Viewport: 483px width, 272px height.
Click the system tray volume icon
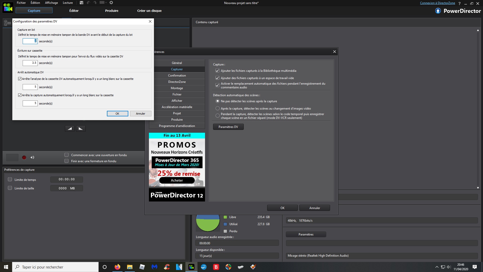click(449, 267)
